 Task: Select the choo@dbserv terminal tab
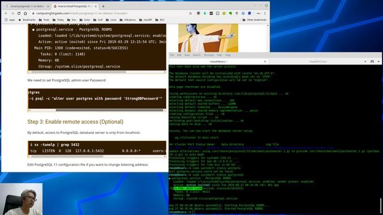[218, 62]
